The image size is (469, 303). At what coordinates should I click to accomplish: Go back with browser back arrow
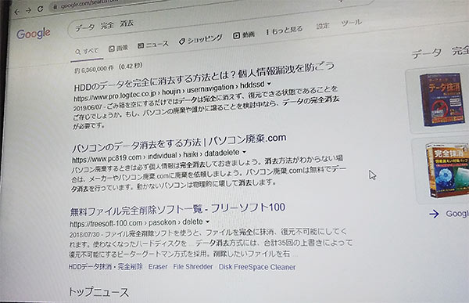[x=16, y=12]
